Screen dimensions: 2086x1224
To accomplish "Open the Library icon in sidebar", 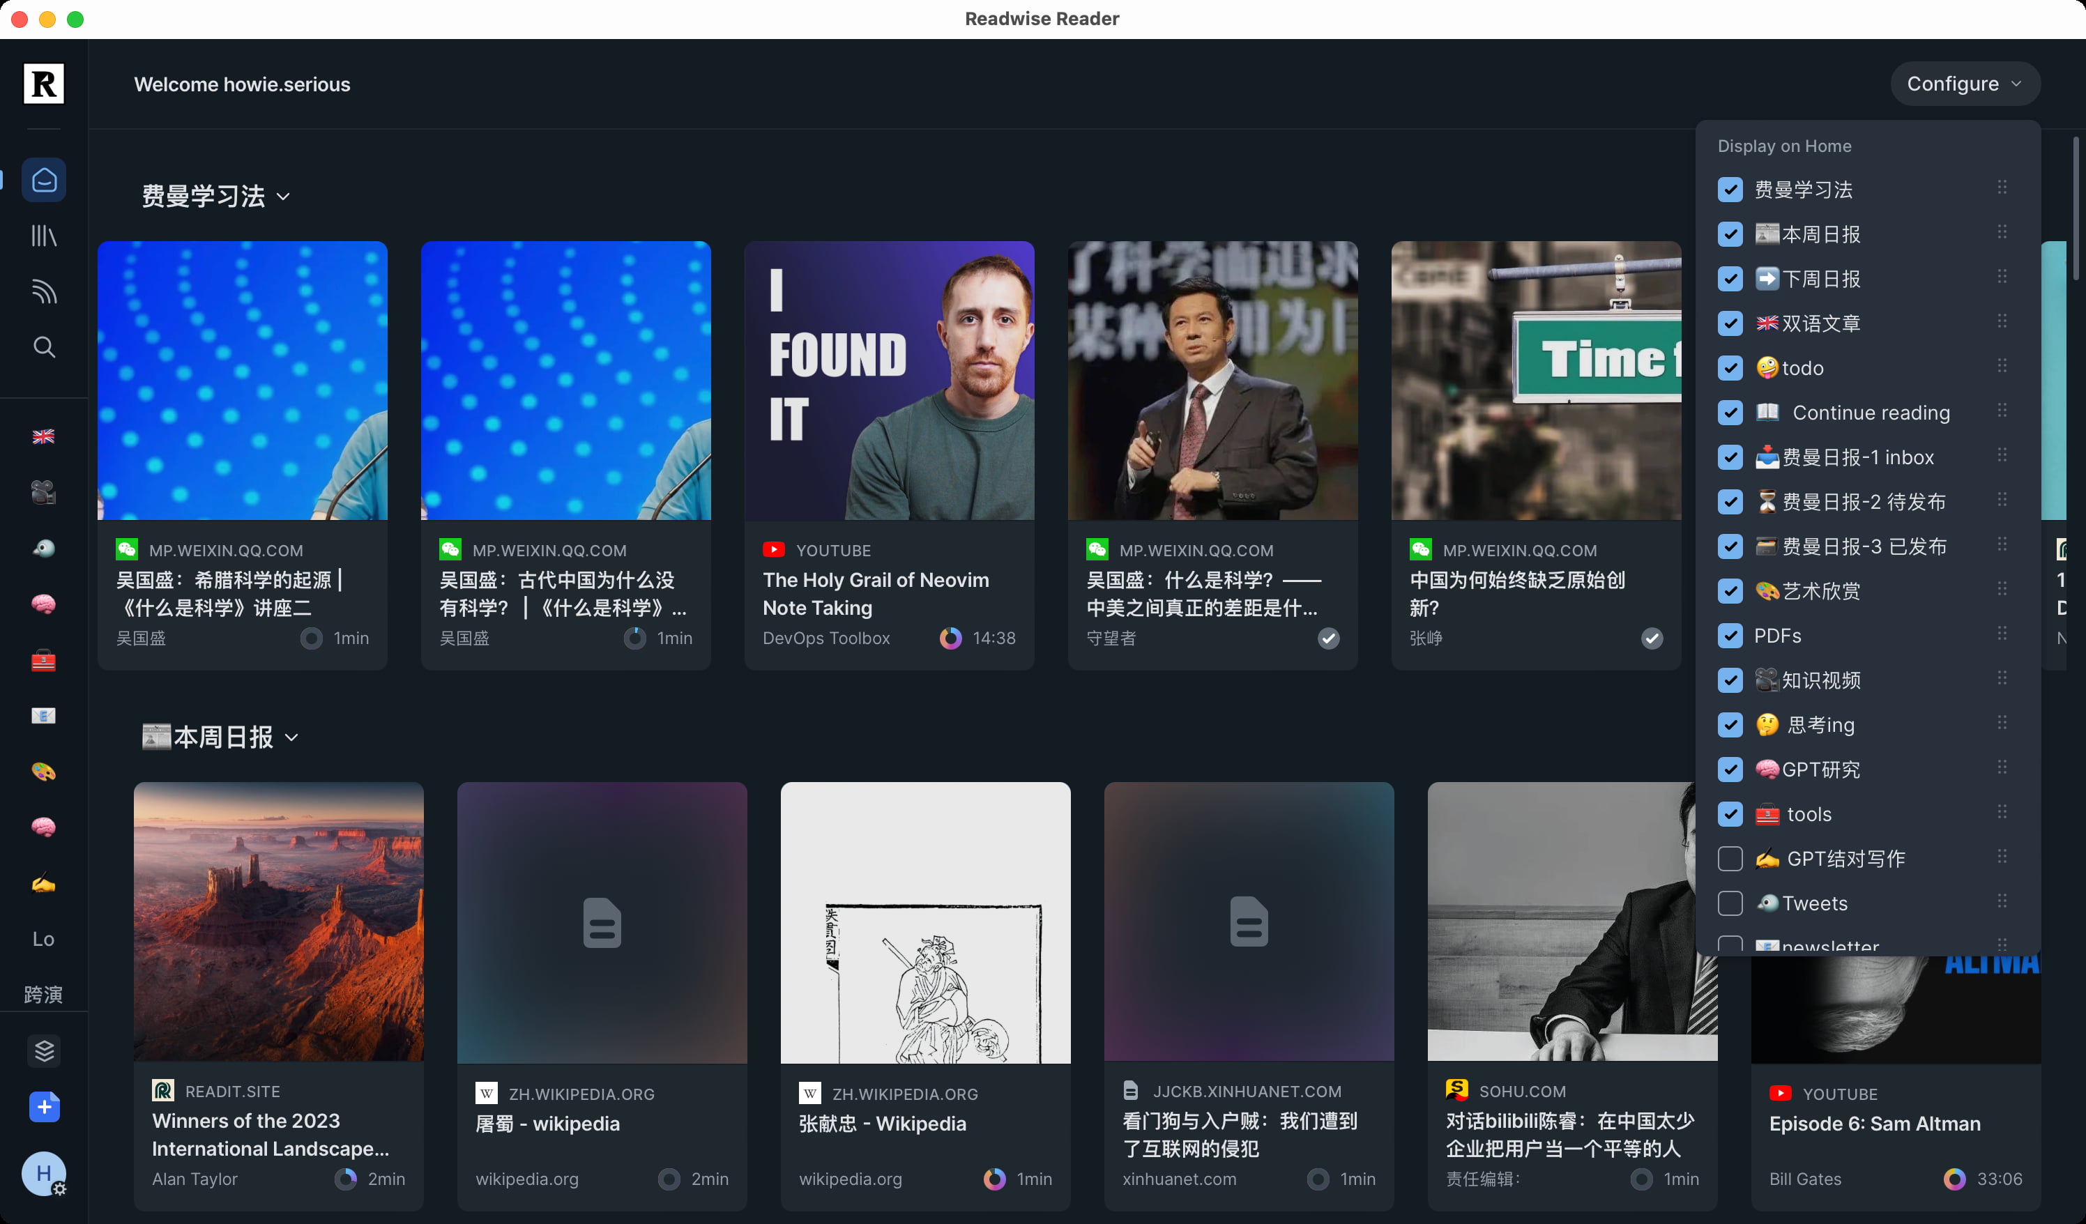I will (x=44, y=236).
